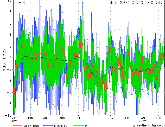165x127 pixels.
Task: Click the y-axis value −6
Action: [9, 92]
